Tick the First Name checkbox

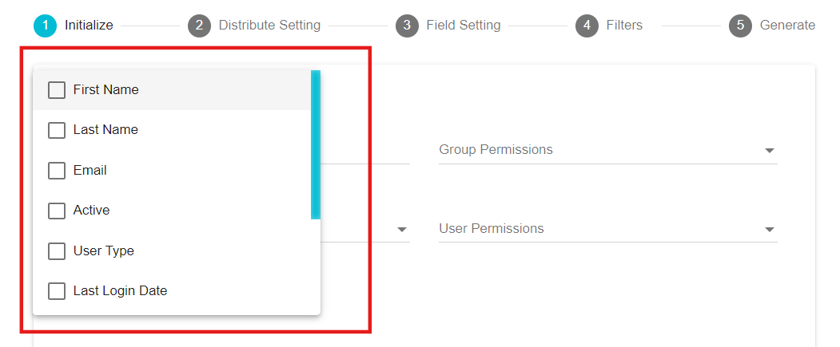(57, 90)
